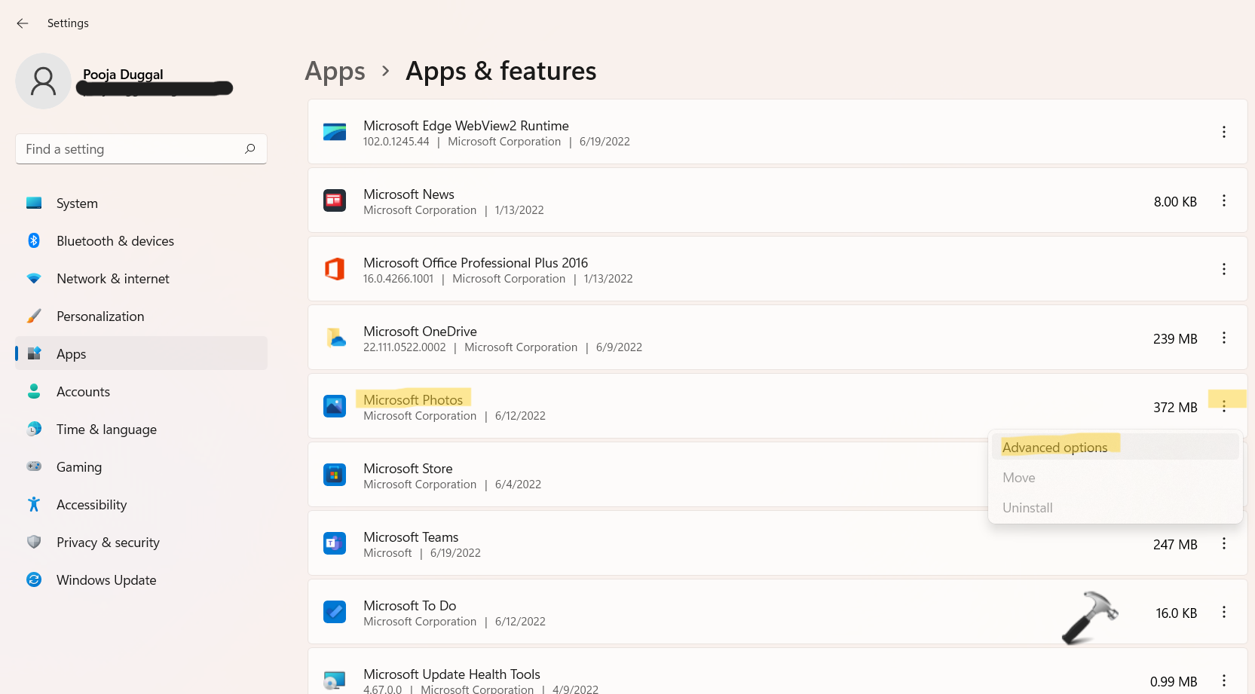Click the Microsoft Teams app icon
1255x694 pixels.
335,543
